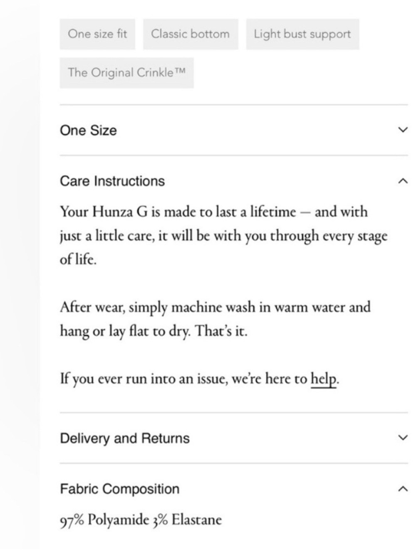Expand Delivery and Returns chevron
Image resolution: width=416 pixels, height=554 pixels.
402,438
